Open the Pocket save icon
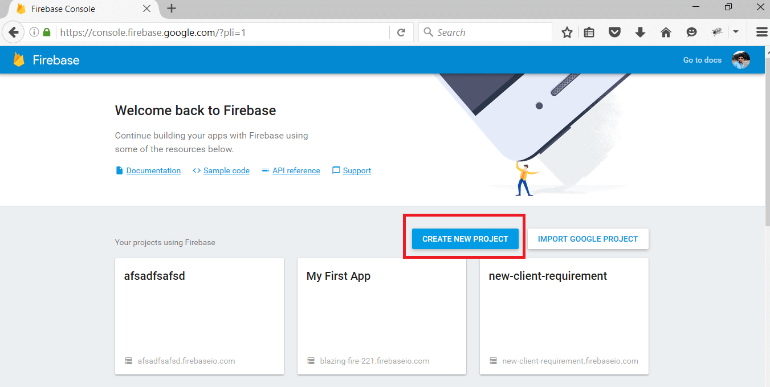The width and height of the screenshot is (770, 387). pos(614,32)
